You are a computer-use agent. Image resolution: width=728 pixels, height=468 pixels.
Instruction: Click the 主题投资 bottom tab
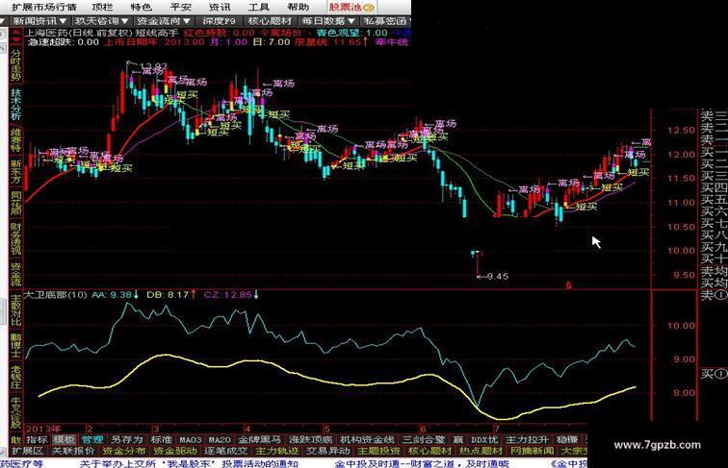click(378, 451)
